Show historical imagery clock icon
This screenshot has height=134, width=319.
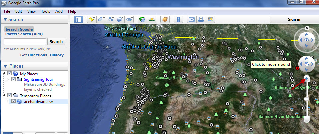pos(142,20)
